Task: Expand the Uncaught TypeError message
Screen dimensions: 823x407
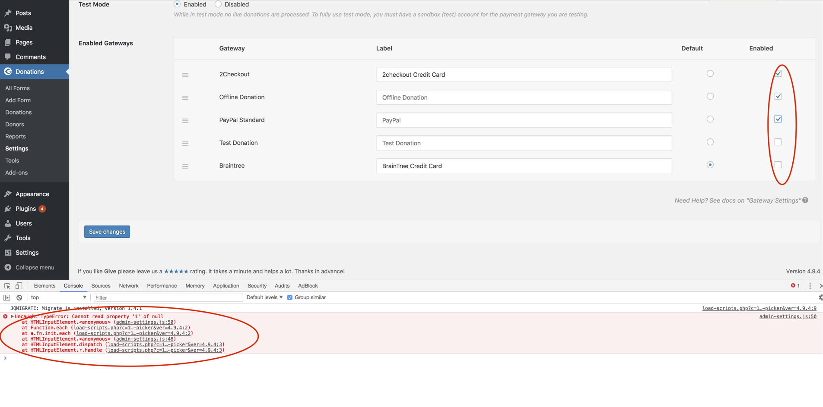Action: coord(12,316)
